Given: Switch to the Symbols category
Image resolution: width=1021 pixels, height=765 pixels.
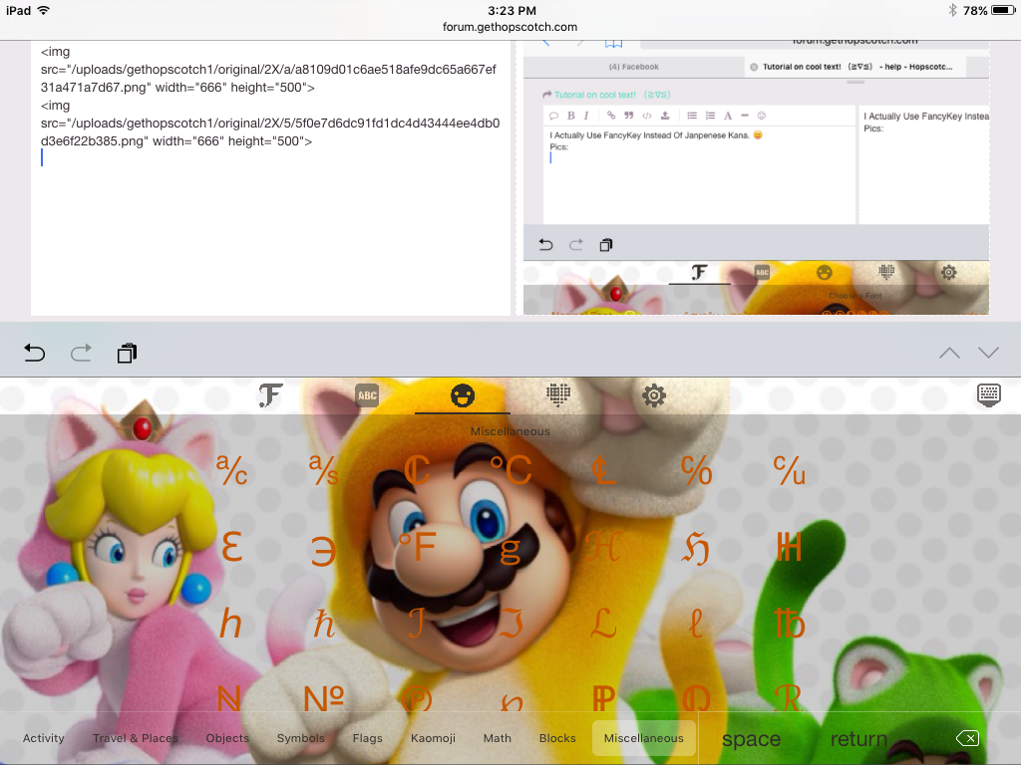Looking at the screenshot, I should point(301,738).
